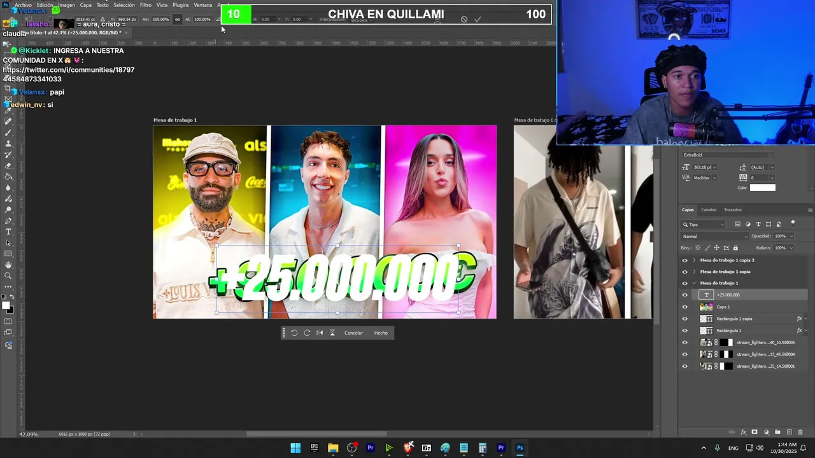Hide the +25.000.000 text layer
This screenshot has height=458, width=815.
point(685,295)
